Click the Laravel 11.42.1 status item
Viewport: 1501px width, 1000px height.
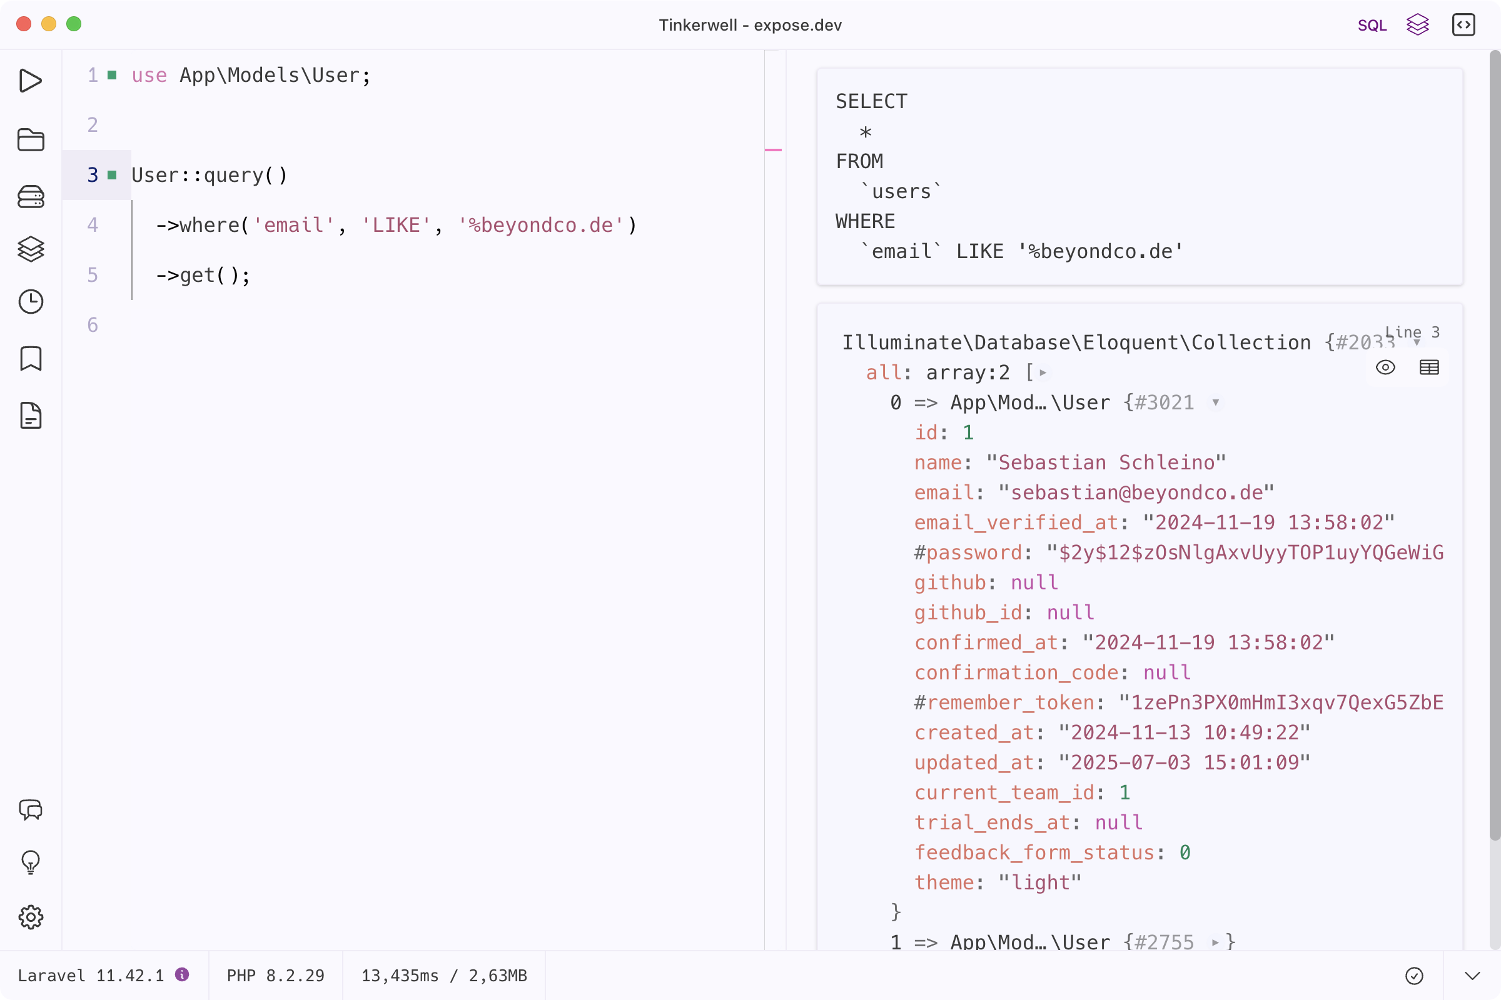91,976
